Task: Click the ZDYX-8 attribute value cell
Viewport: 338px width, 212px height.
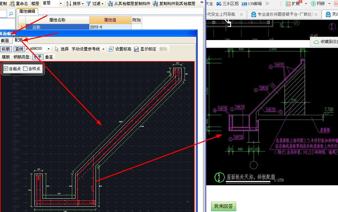Action: click(x=110, y=27)
